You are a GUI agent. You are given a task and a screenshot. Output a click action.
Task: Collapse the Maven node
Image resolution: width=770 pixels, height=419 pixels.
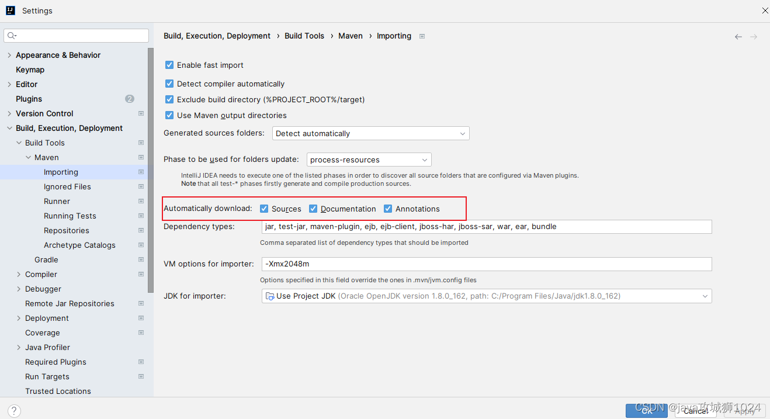click(28, 157)
